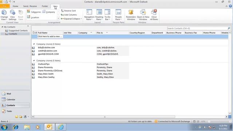Sort by the File As column header
Image resolution: width=233 pixels, height=131 pixels.
[x=112, y=33]
